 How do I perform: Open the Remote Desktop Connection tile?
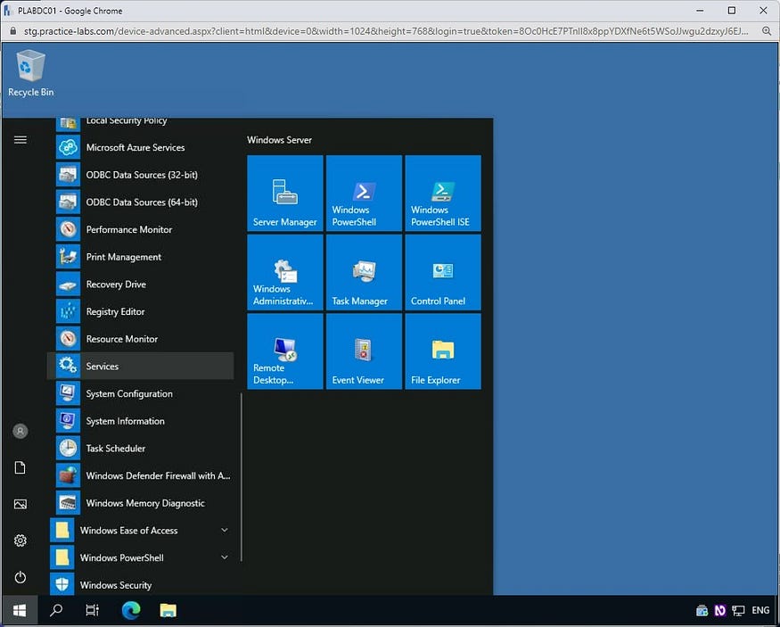click(x=285, y=351)
